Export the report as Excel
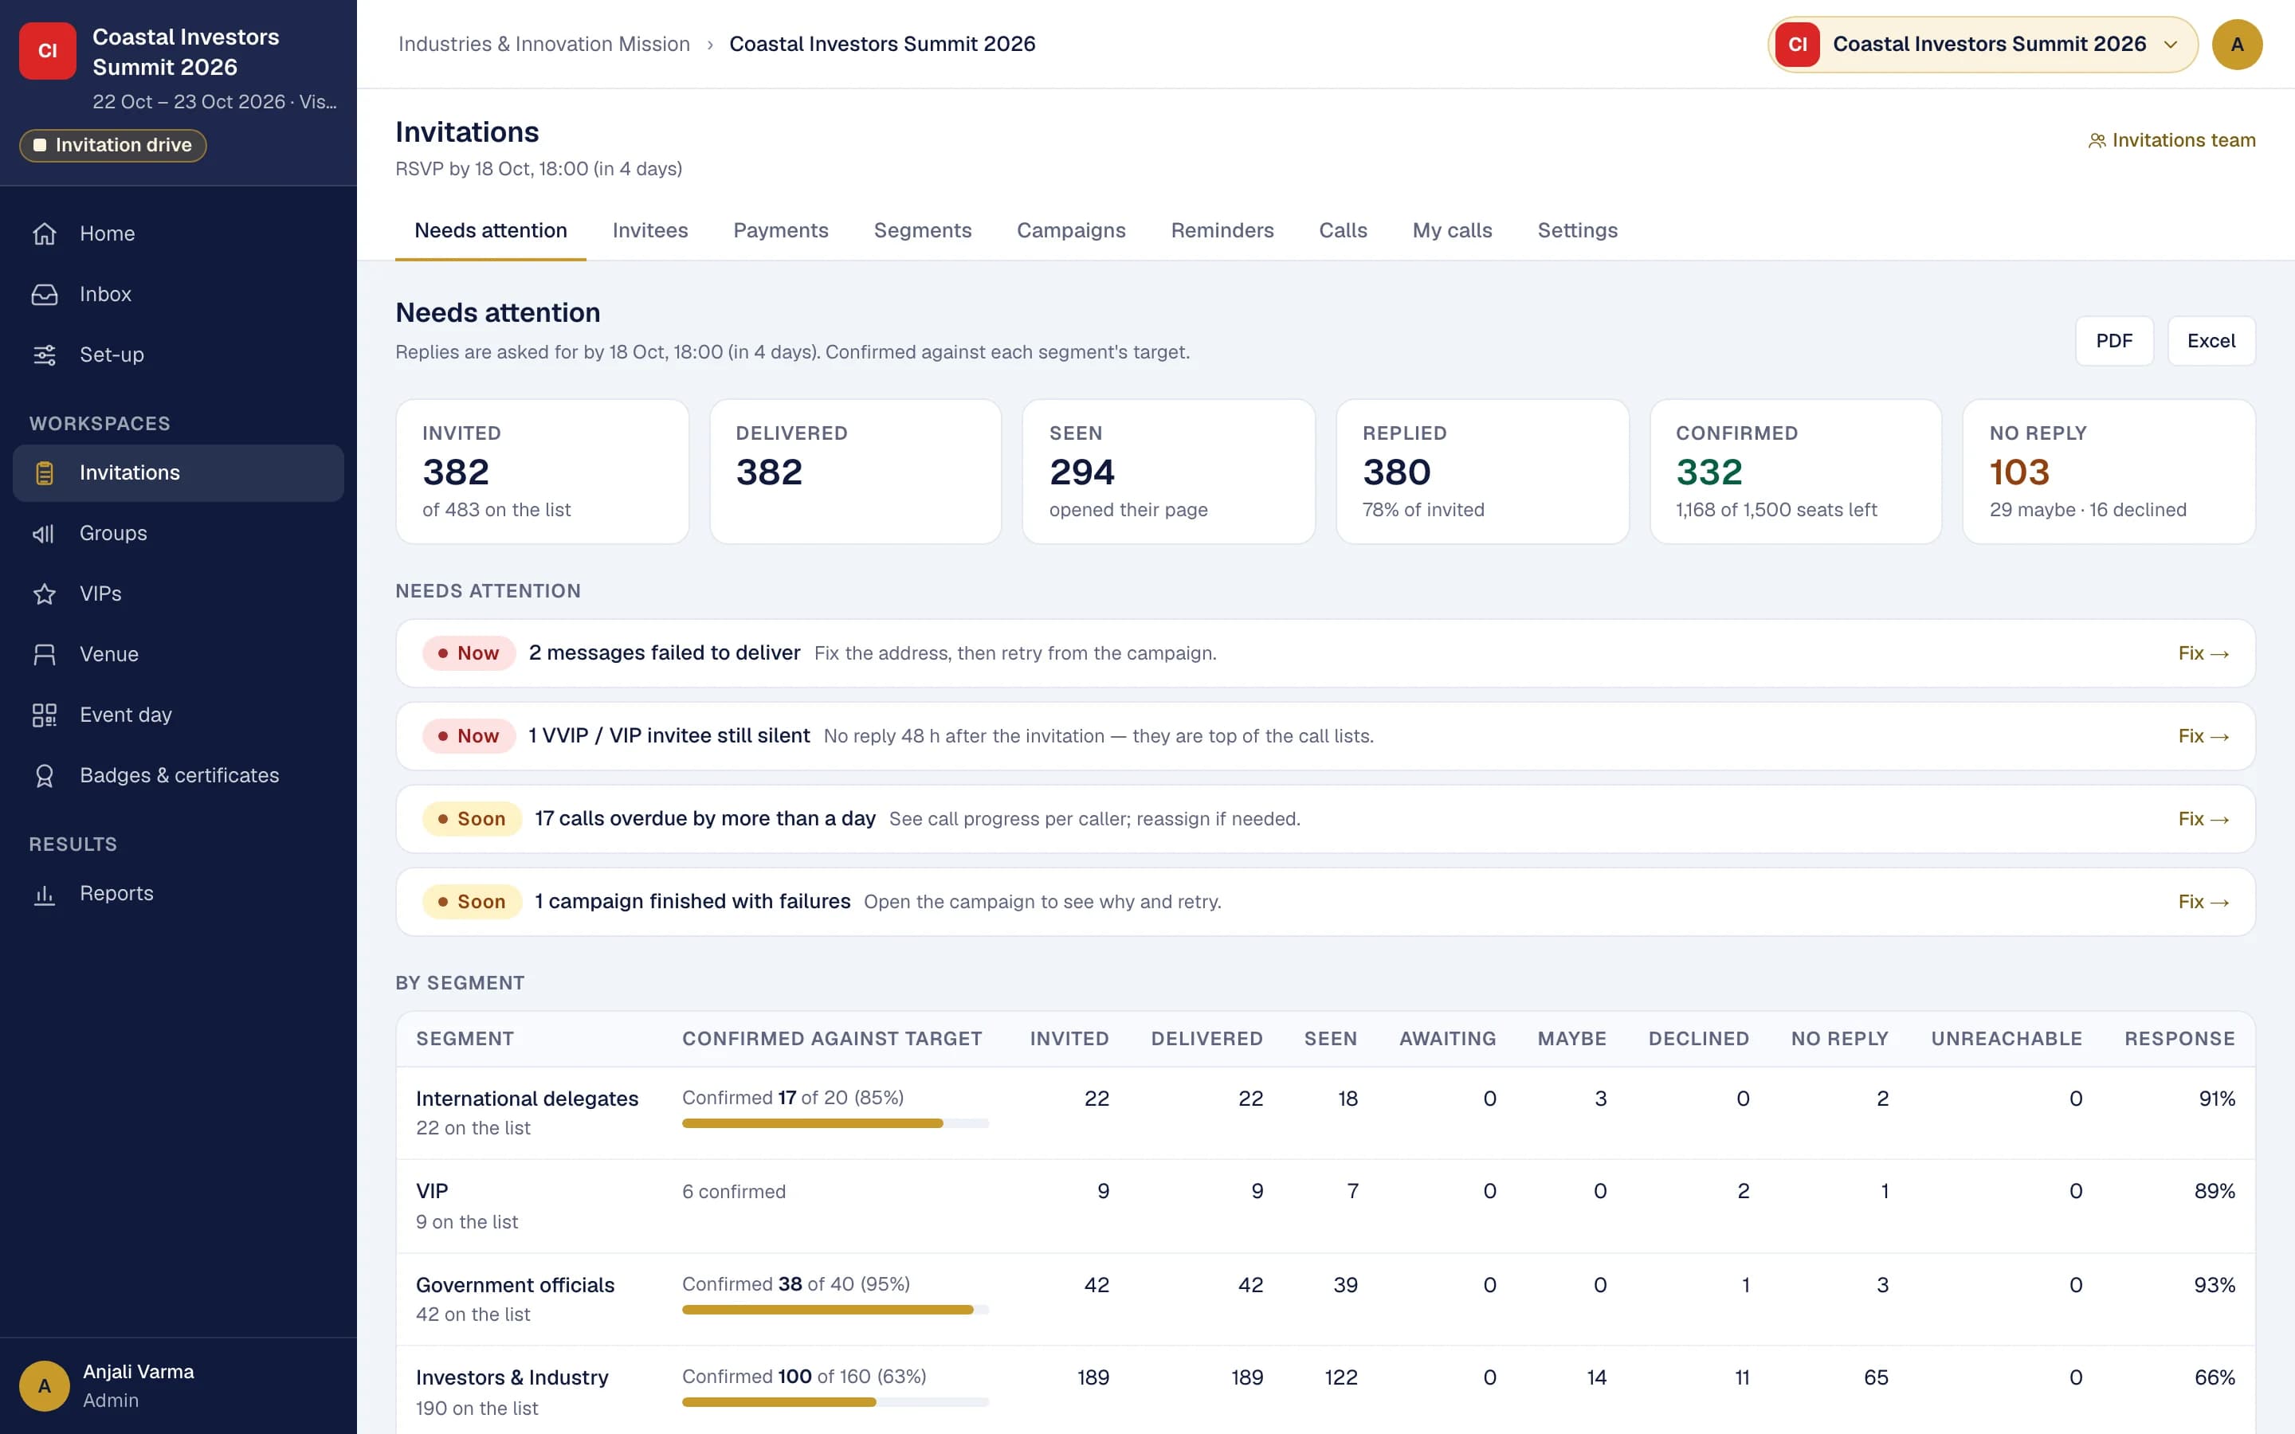The image size is (2295, 1434). point(2211,340)
